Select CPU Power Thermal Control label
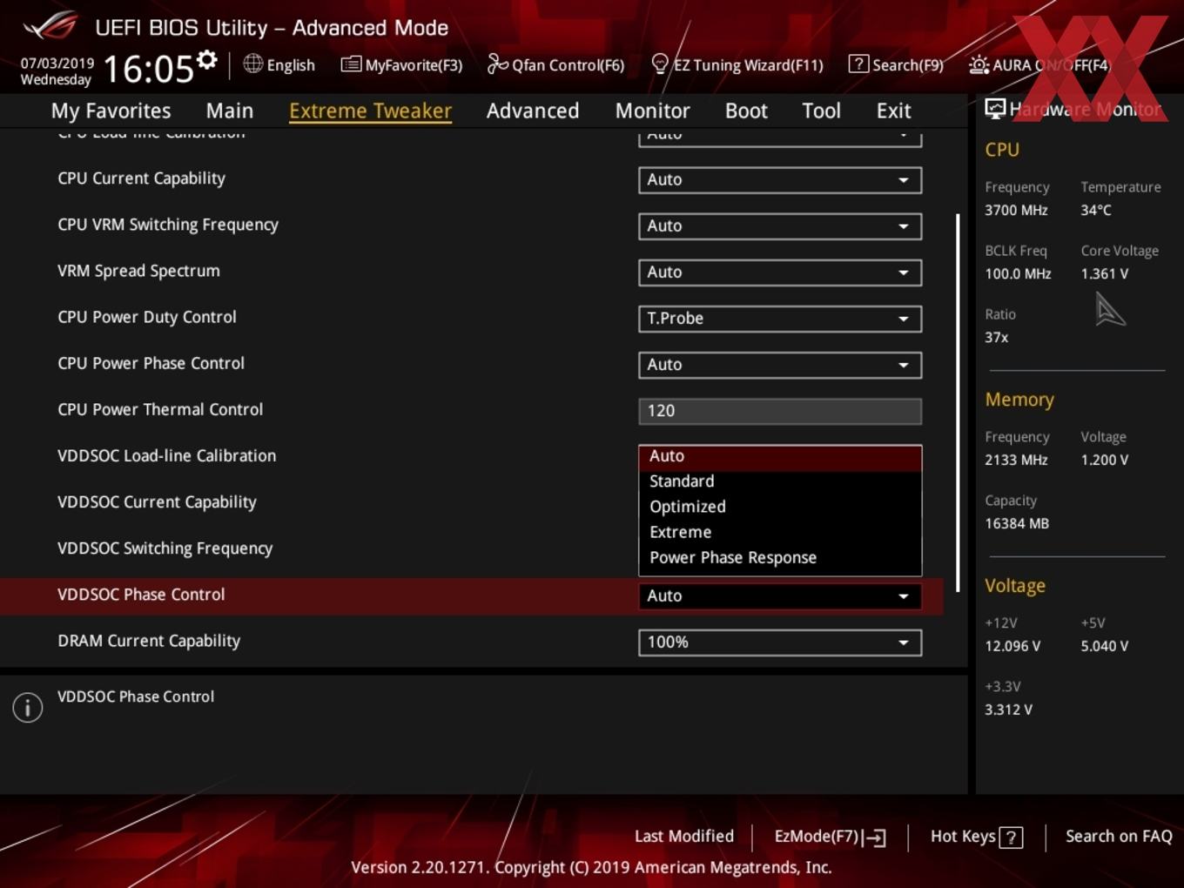The height and width of the screenshot is (888, 1184). [x=160, y=410]
